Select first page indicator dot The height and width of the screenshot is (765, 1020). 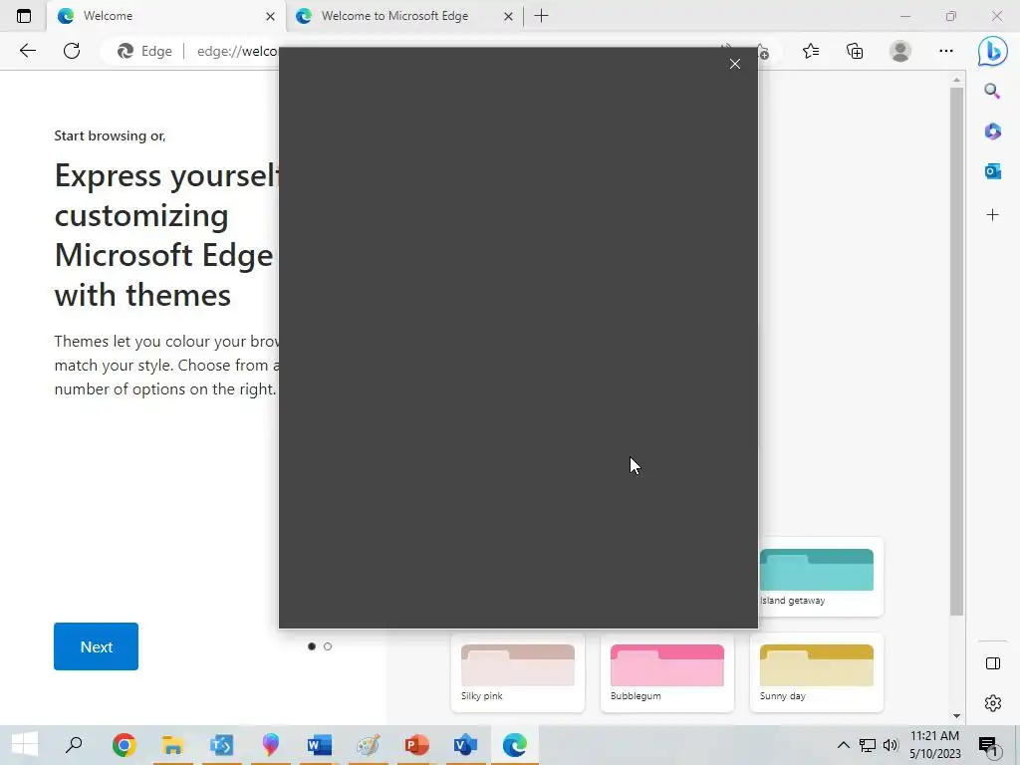pos(312,646)
